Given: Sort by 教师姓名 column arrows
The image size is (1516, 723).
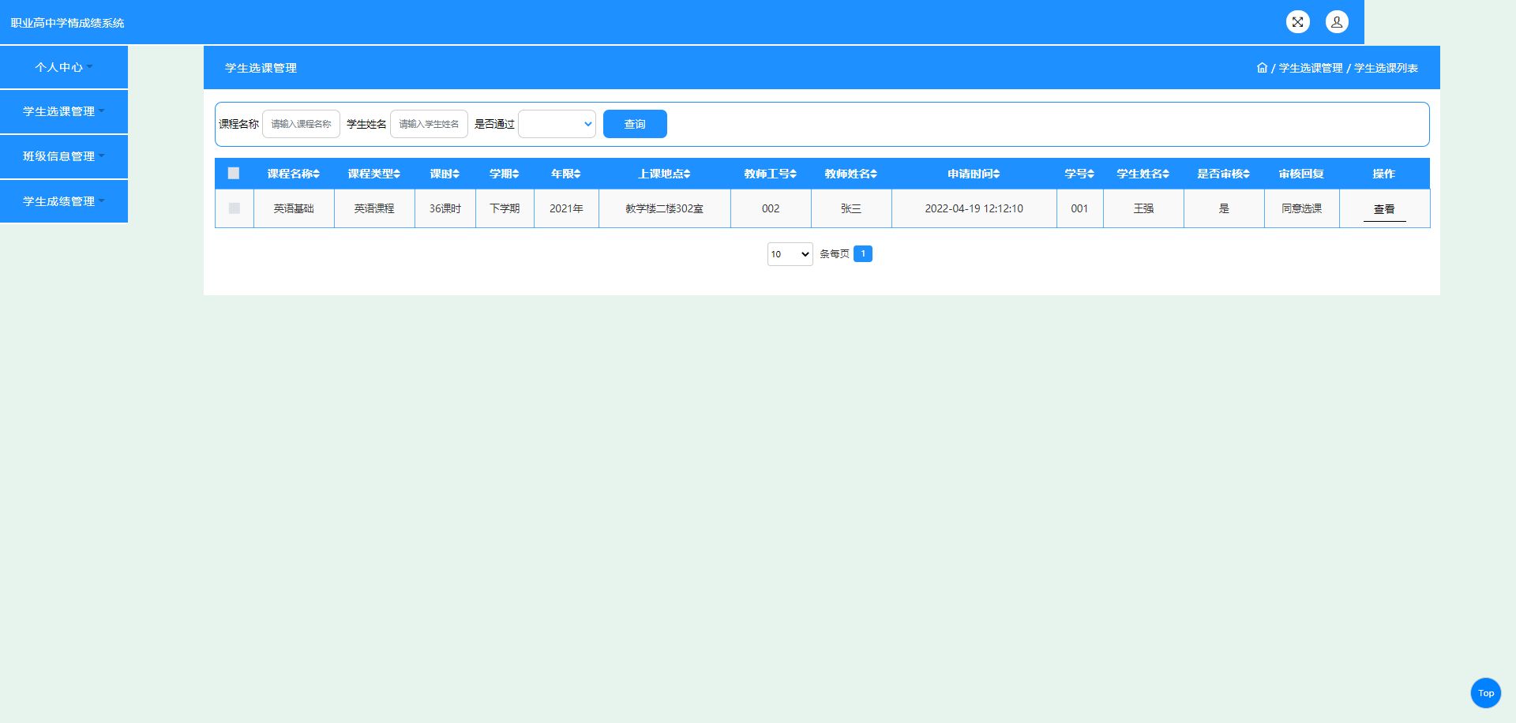Looking at the screenshot, I should [874, 174].
